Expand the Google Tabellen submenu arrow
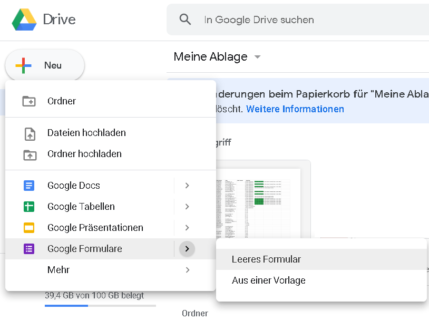The image size is (429, 320). click(x=187, y=207)
